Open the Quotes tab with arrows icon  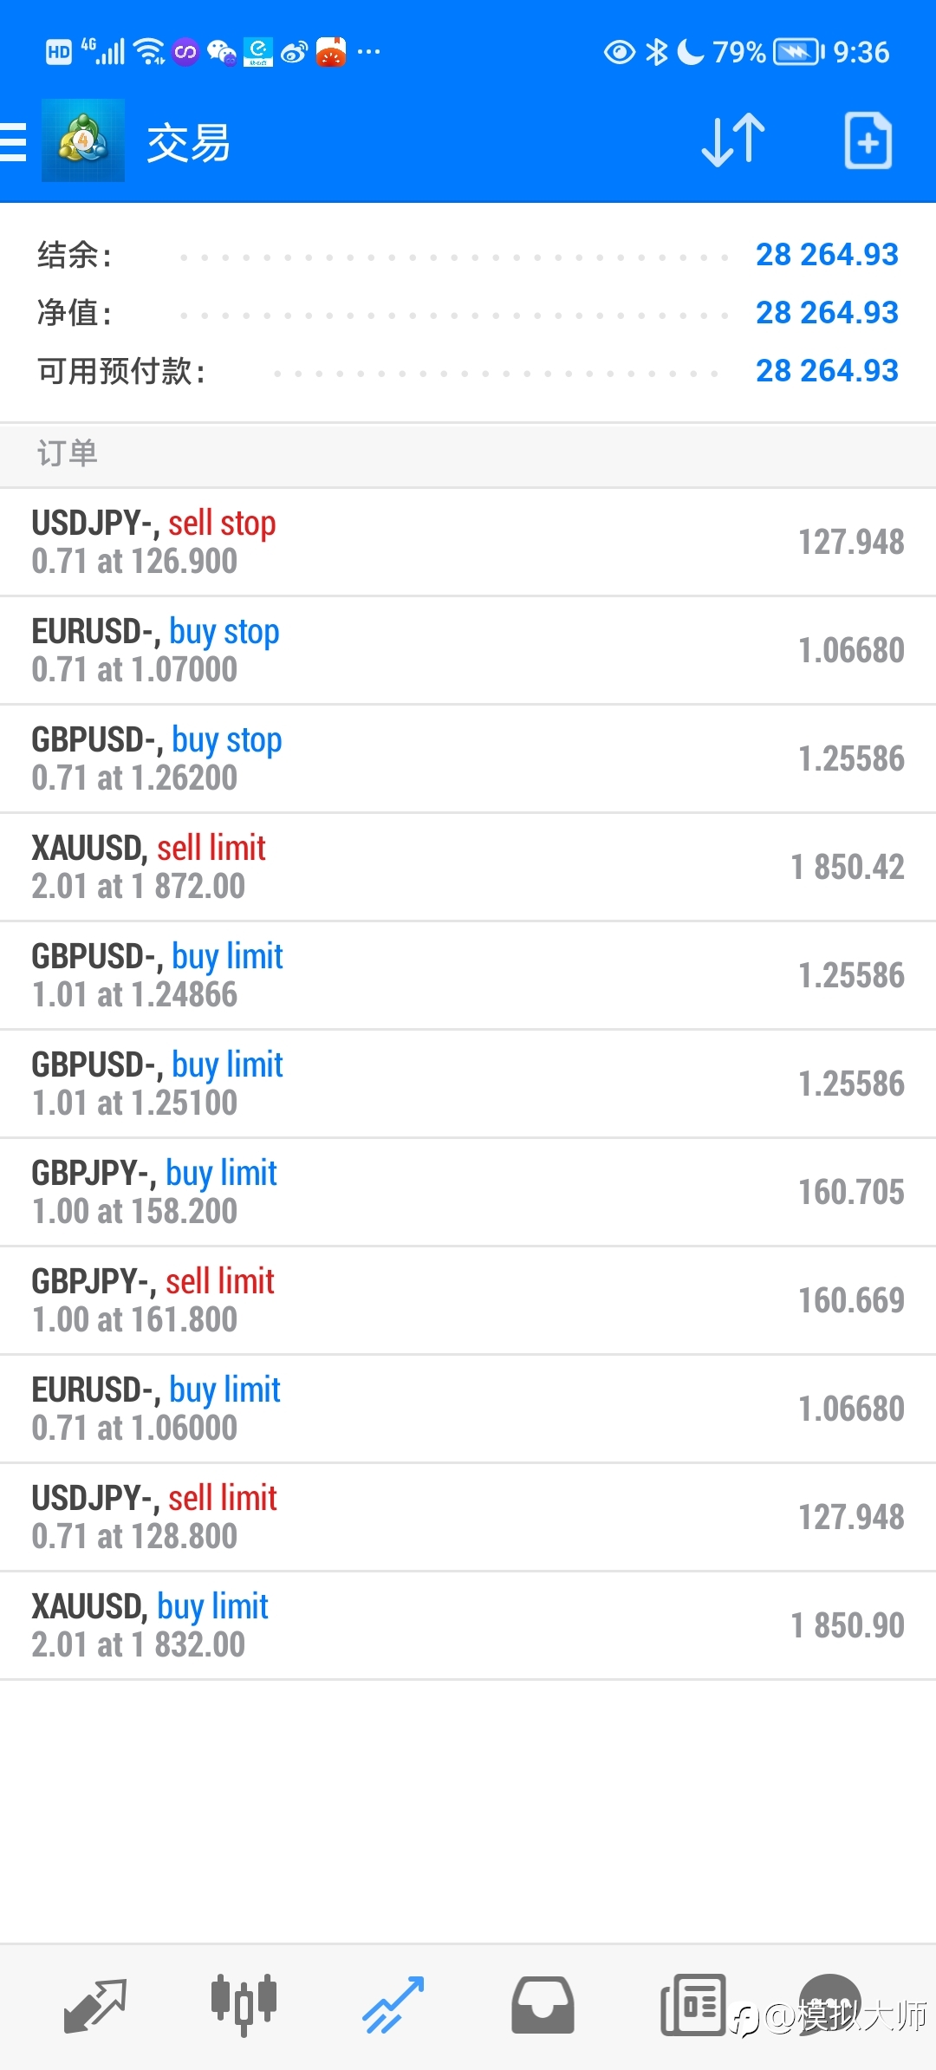(x=95, y=2006)
